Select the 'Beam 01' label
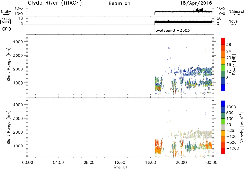The image size is (245, 169). [119, 3]
